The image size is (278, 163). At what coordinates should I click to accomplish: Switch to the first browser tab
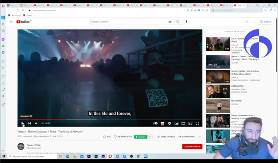point(13,6)
